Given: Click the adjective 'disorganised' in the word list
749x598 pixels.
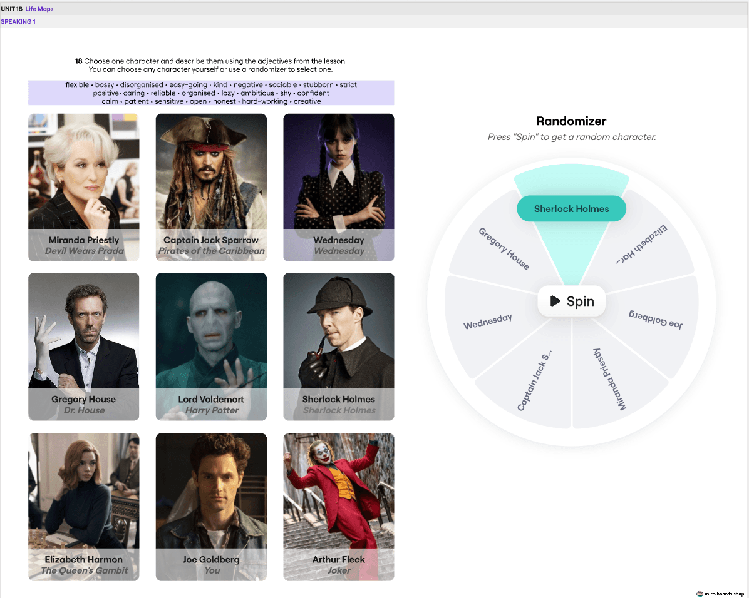Looking at the screenshot, I should coord(142,84).
